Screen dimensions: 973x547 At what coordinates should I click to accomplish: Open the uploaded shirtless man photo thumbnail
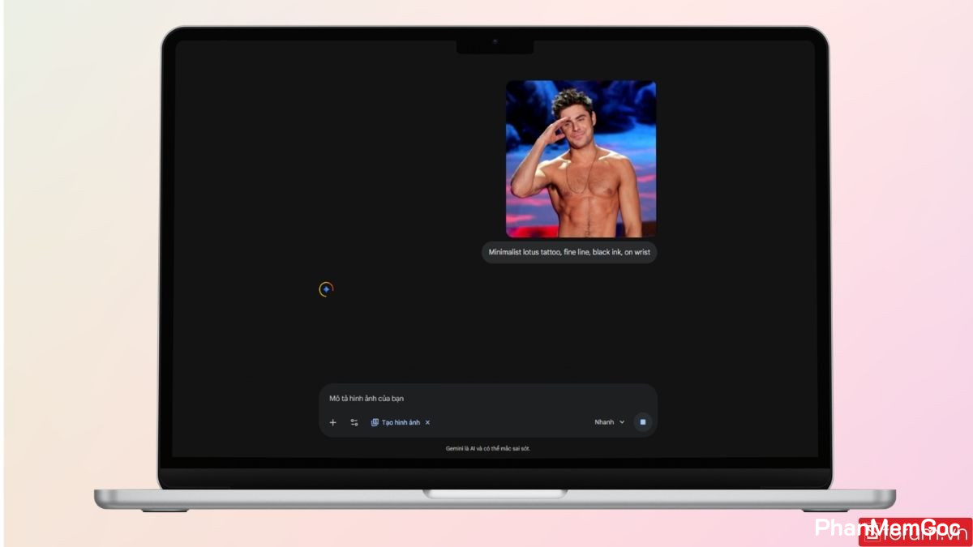[581, 159]
